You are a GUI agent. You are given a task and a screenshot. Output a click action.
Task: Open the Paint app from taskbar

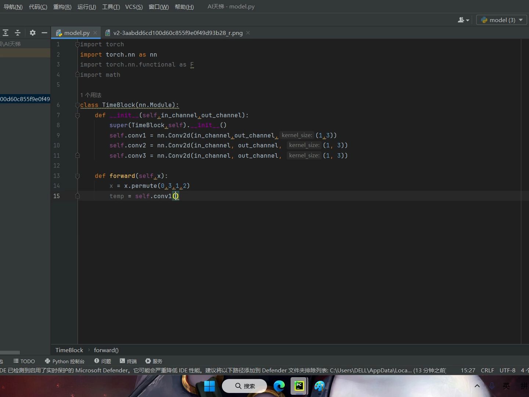319,386
